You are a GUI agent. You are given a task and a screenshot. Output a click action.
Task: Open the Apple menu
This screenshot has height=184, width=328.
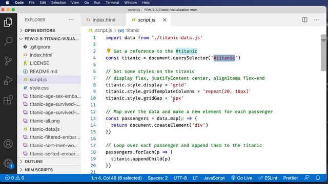coord(7,3)
